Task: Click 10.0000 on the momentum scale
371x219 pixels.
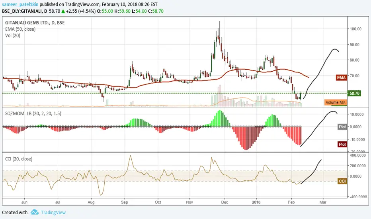Action: [357, 114]
